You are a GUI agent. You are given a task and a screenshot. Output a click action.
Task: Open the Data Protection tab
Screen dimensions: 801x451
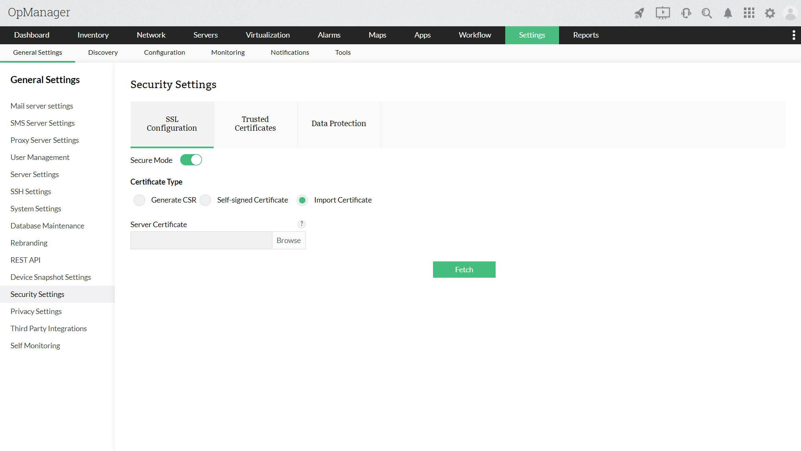click(339, 124)
